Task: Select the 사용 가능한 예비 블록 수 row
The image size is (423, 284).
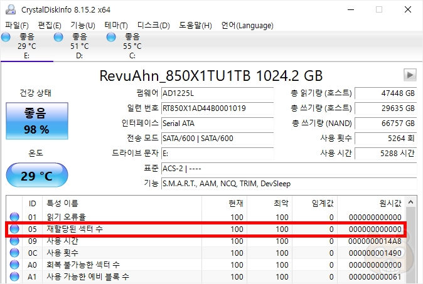Action: [x=206, y=276]
